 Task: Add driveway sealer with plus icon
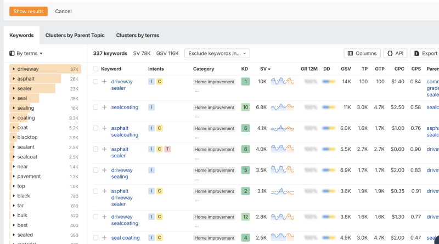click(x=104, y=82)
